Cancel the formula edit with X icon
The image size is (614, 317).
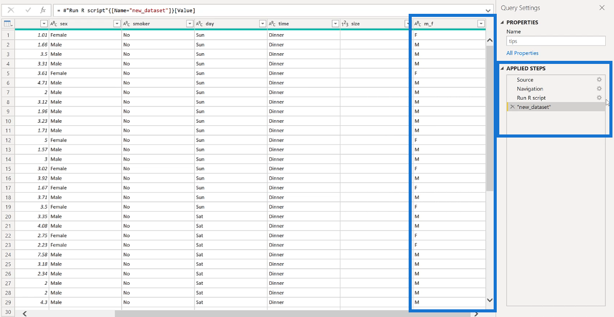click(x=11, y=10)
